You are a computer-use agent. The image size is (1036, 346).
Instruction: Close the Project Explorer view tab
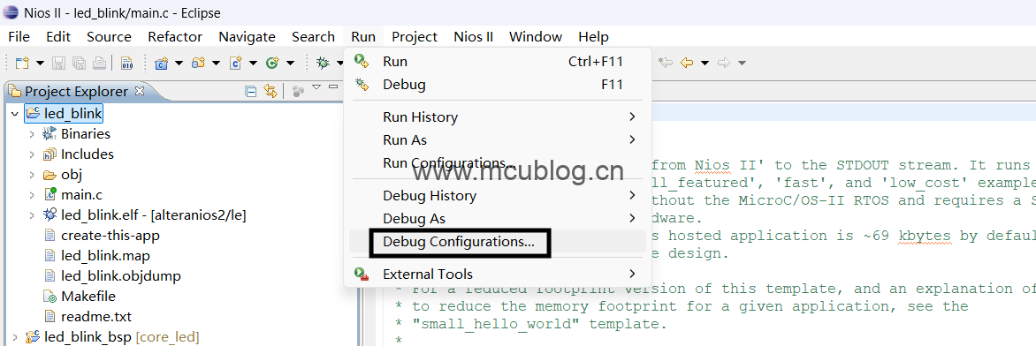140,91
